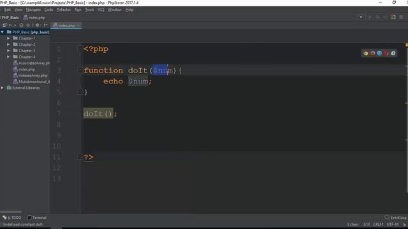Click the Listen for debug connections icon
The image size is (408, 229).
(393, 17)
